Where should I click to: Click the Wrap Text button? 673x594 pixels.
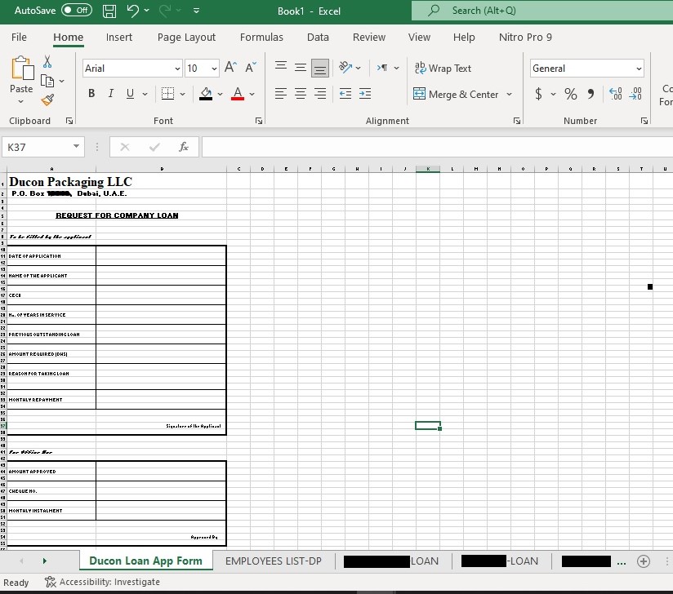(443, 69)
